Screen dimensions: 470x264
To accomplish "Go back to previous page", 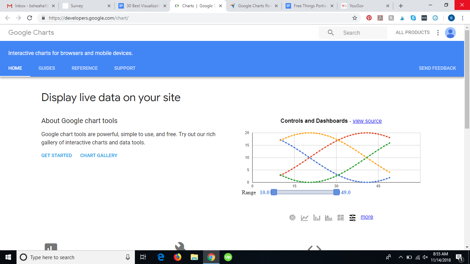I will coord(8,18).
